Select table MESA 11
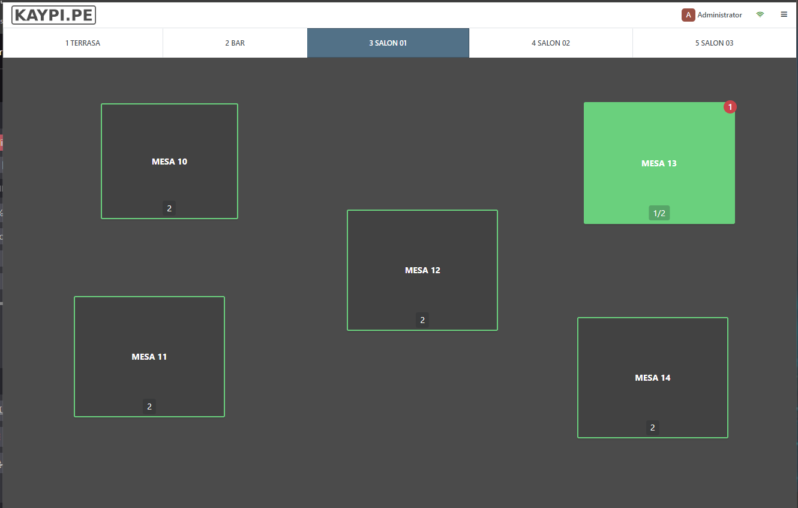The height and width of the screenshot is (508, 798). click(x=149, y=356)
